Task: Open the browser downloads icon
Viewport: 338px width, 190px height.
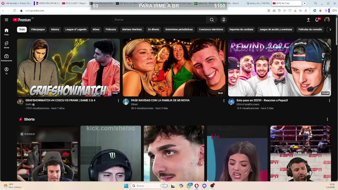Action: (x=295, y=11)
